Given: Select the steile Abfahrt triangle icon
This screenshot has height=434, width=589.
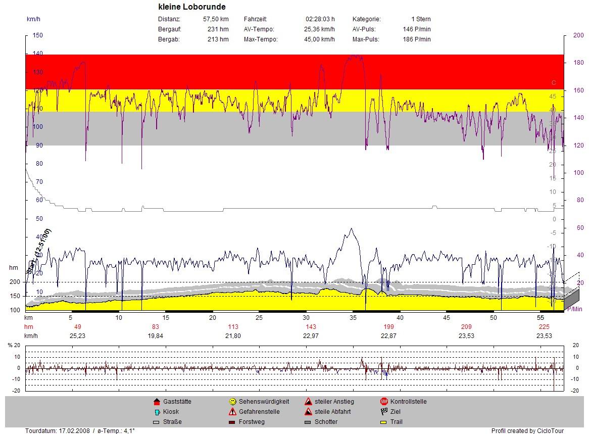Looking at the screenshot, I should tap(308, 412).
